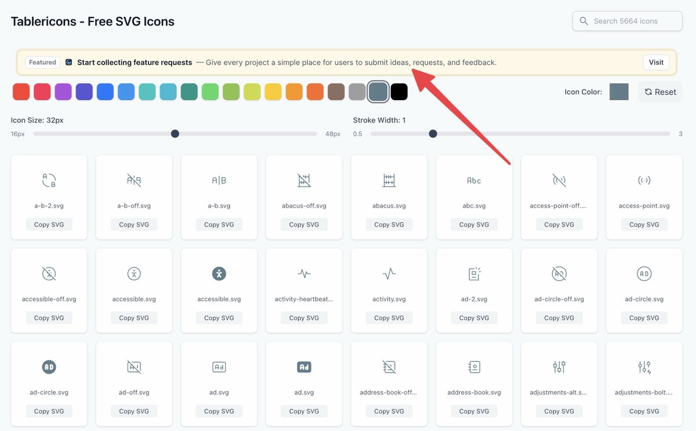Pick the purple color swatch
The height and width of the screenshot is (431, 696).
point(63,92)
